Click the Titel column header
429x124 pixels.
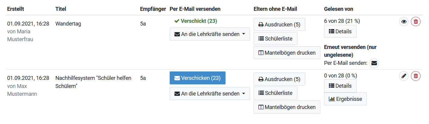[x=61, y=9]
